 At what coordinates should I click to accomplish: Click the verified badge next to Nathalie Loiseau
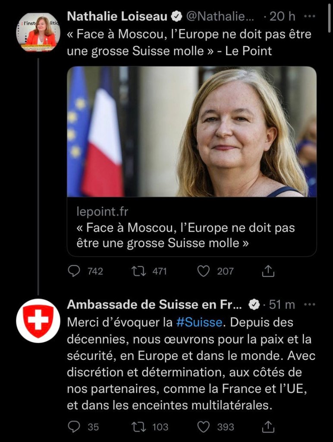pos(176,16)
